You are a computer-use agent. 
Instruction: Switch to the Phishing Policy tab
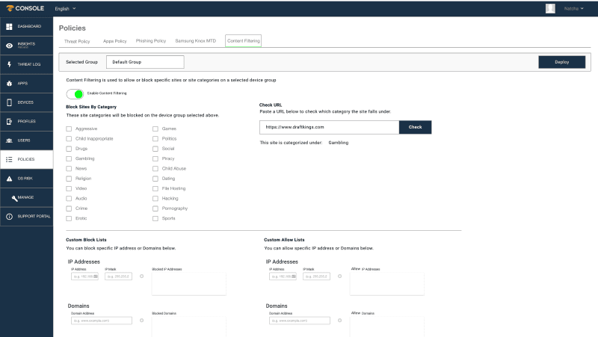click(152, 41)
